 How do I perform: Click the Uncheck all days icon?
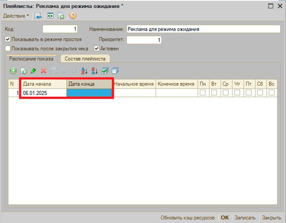pos(115,70)
